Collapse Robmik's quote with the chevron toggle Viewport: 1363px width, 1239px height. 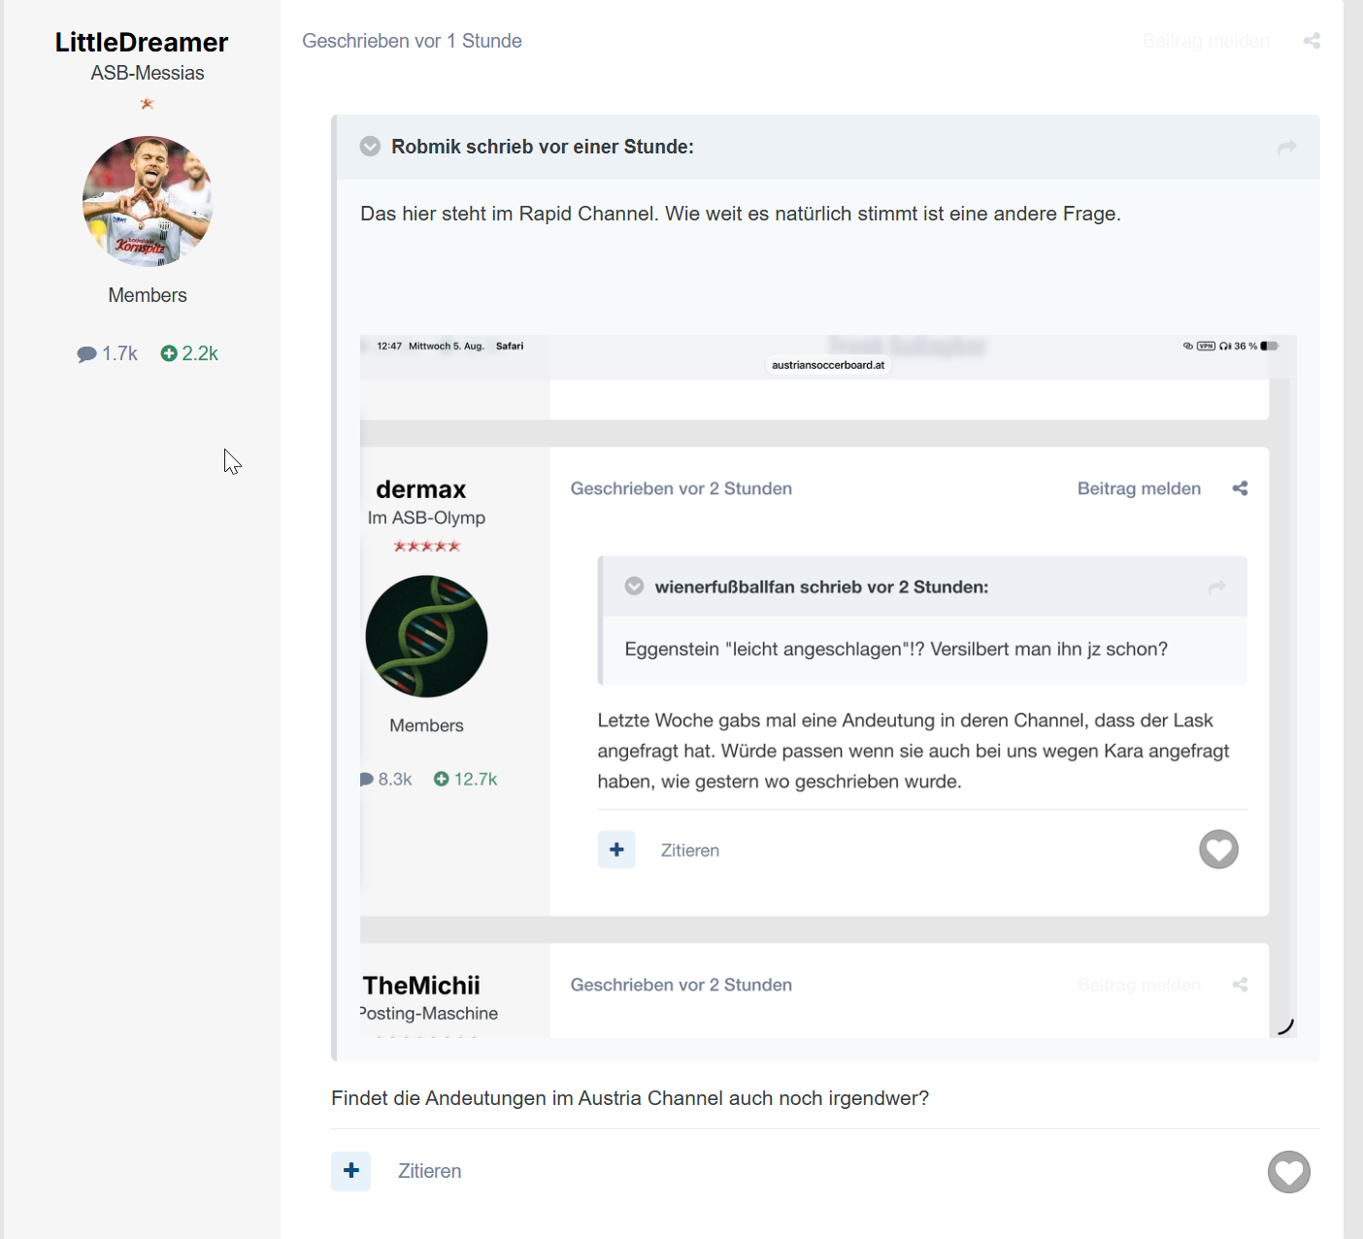[370, 147]
